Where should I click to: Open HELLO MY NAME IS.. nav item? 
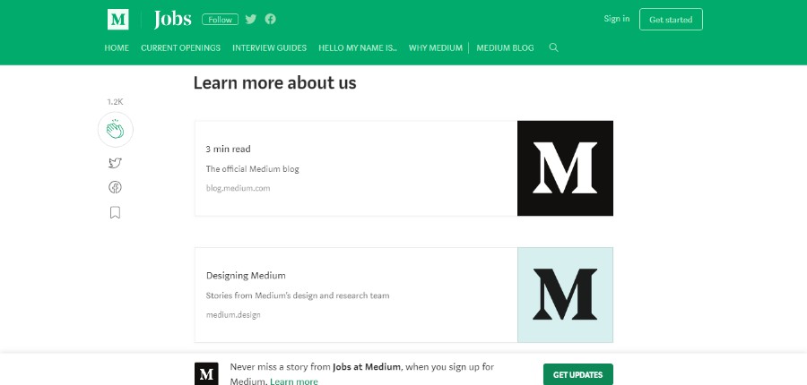tap(358, 47)
